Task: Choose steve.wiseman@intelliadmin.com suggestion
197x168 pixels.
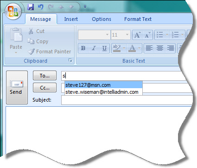Action: 103,92
